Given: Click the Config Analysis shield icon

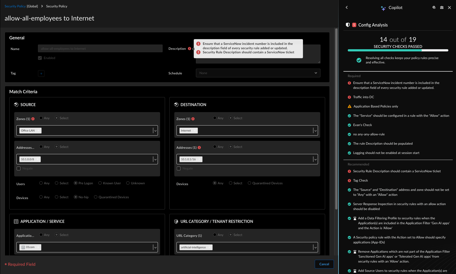Looking at the screenshot, I should (348, 25).
